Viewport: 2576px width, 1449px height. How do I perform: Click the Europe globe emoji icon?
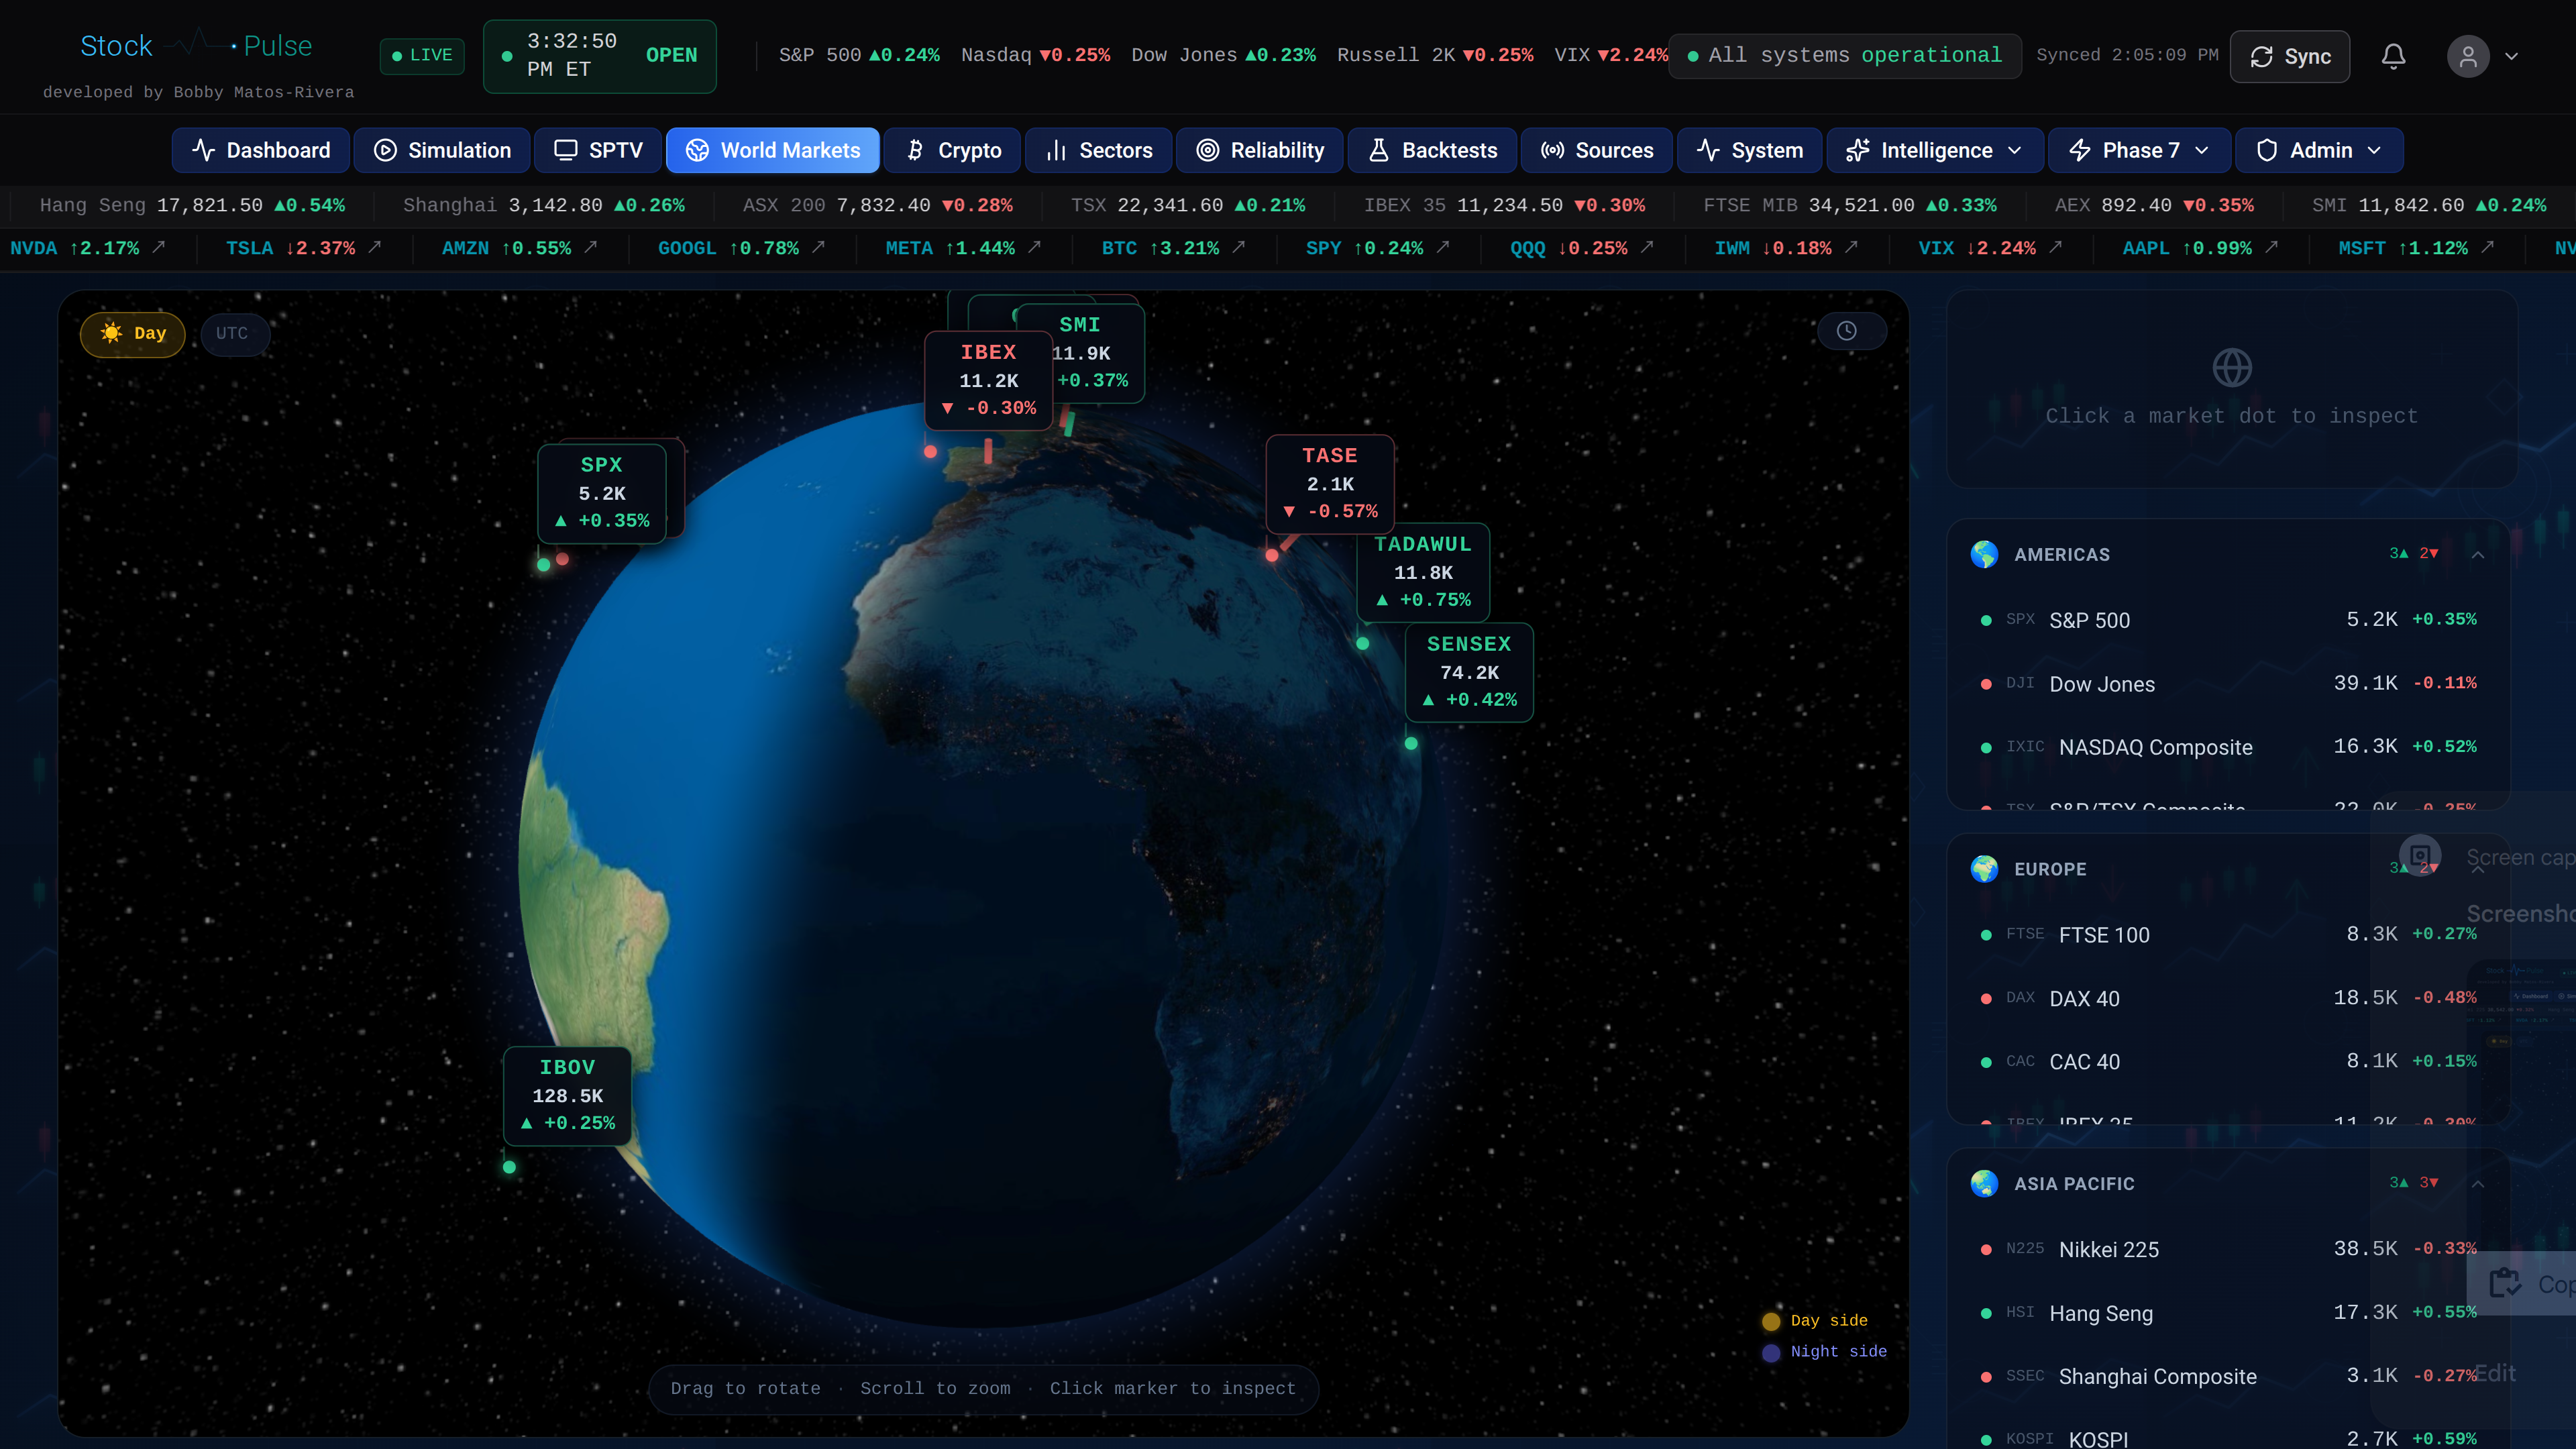[1984, 869]
